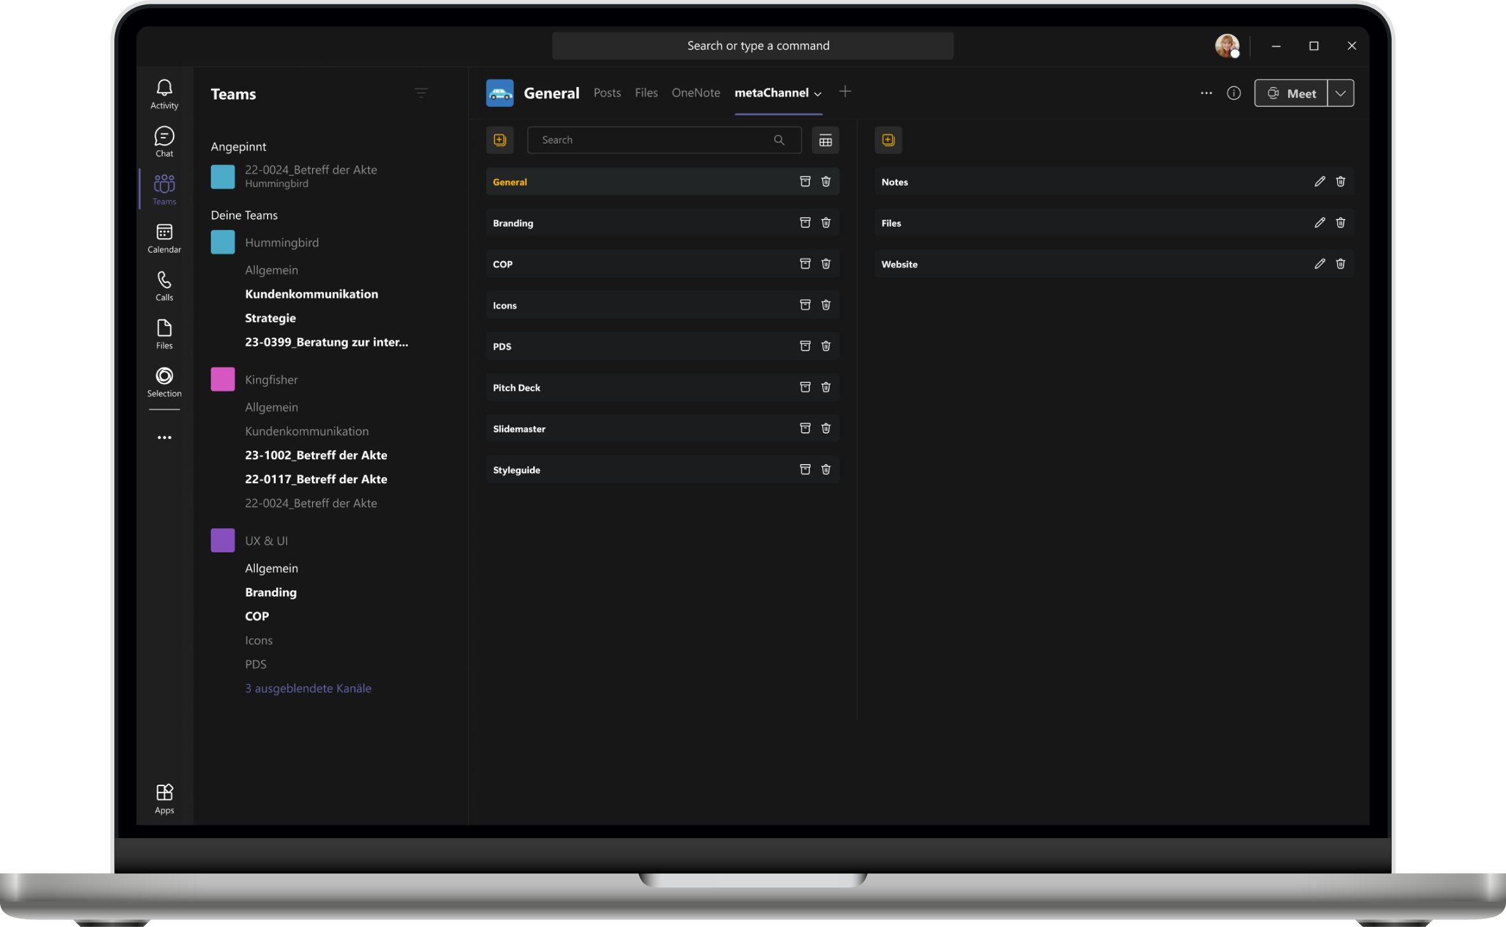Open COP channel in Teams list
The width and height of the screenshot is (1506, 927).
pyautogui.click(x=257, y=617)
